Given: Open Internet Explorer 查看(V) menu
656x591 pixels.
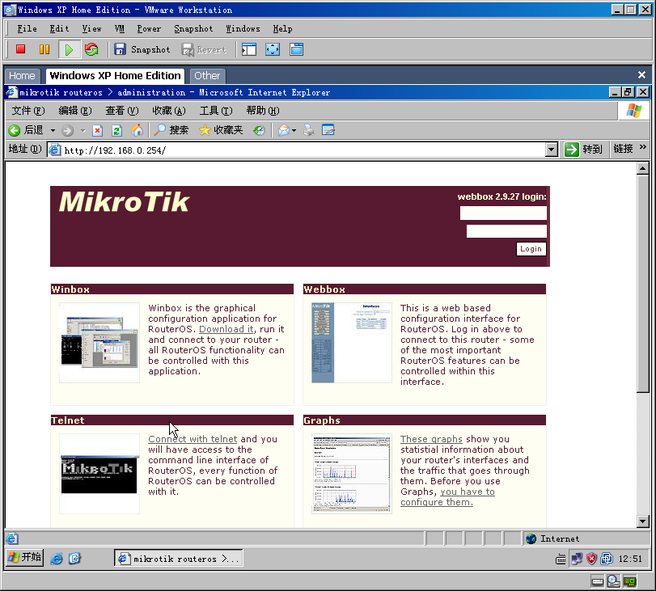Looking at the screenshot, I should [122, 111].
